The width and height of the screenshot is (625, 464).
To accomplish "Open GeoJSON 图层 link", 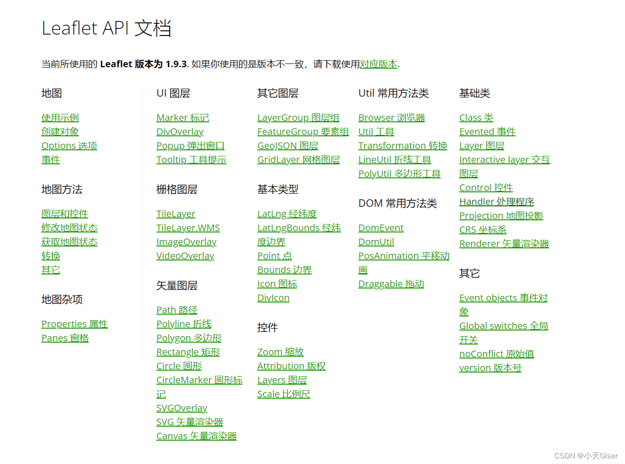I will pos(287,146).
